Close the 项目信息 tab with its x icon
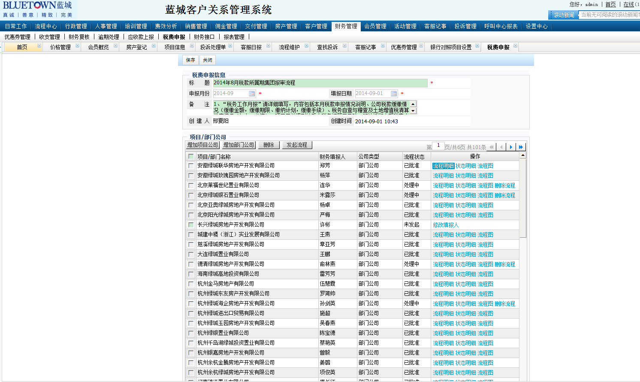640x382 pixels. pos(192,46)
